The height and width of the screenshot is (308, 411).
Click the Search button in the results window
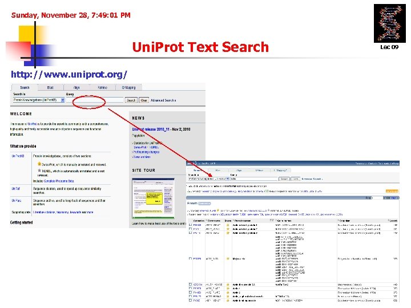pos(284,179)
